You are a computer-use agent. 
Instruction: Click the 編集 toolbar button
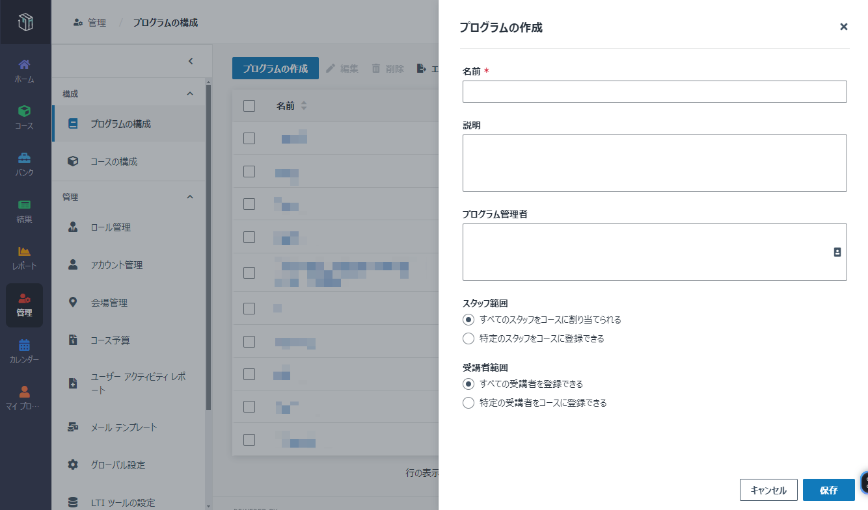342,68
